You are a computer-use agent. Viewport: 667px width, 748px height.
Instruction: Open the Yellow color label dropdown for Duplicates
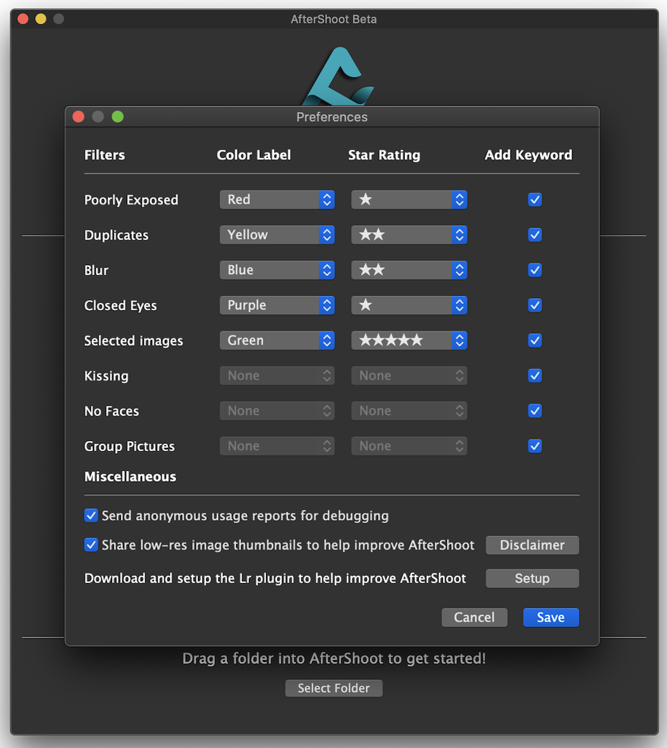tap(277, 234)
